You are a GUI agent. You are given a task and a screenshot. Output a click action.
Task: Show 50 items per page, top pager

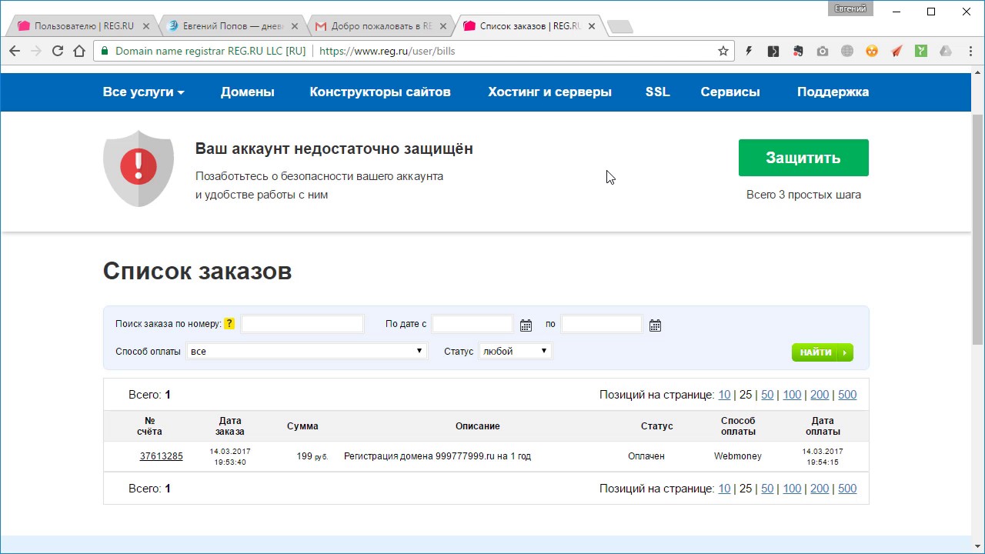[767, 395]
